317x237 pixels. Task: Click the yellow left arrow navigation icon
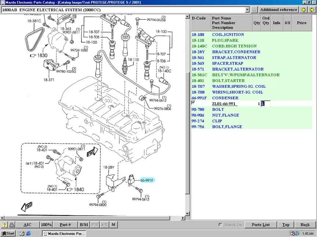[x=303, y=10]
